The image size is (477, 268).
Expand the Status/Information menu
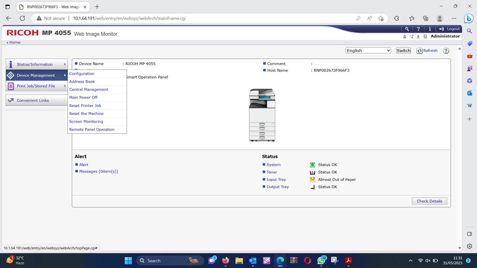click(37, 64)
